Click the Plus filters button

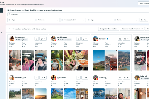pos(144,20)
